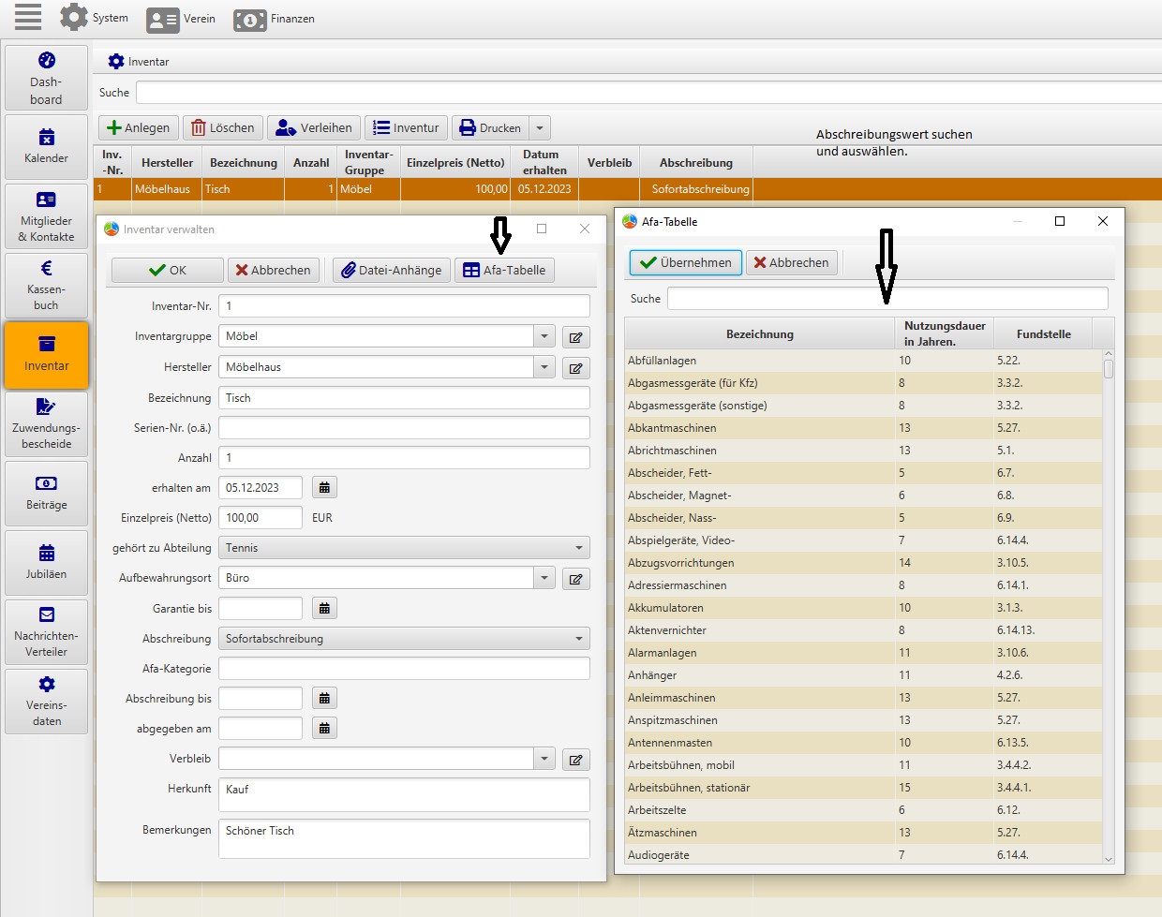Click Löschen button in inventory toolbar

click(223, 127)
